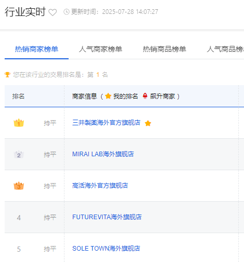Click the clock icon before 更新时间
This screenshot has height=262, width=244.
[x=67, y=12]
